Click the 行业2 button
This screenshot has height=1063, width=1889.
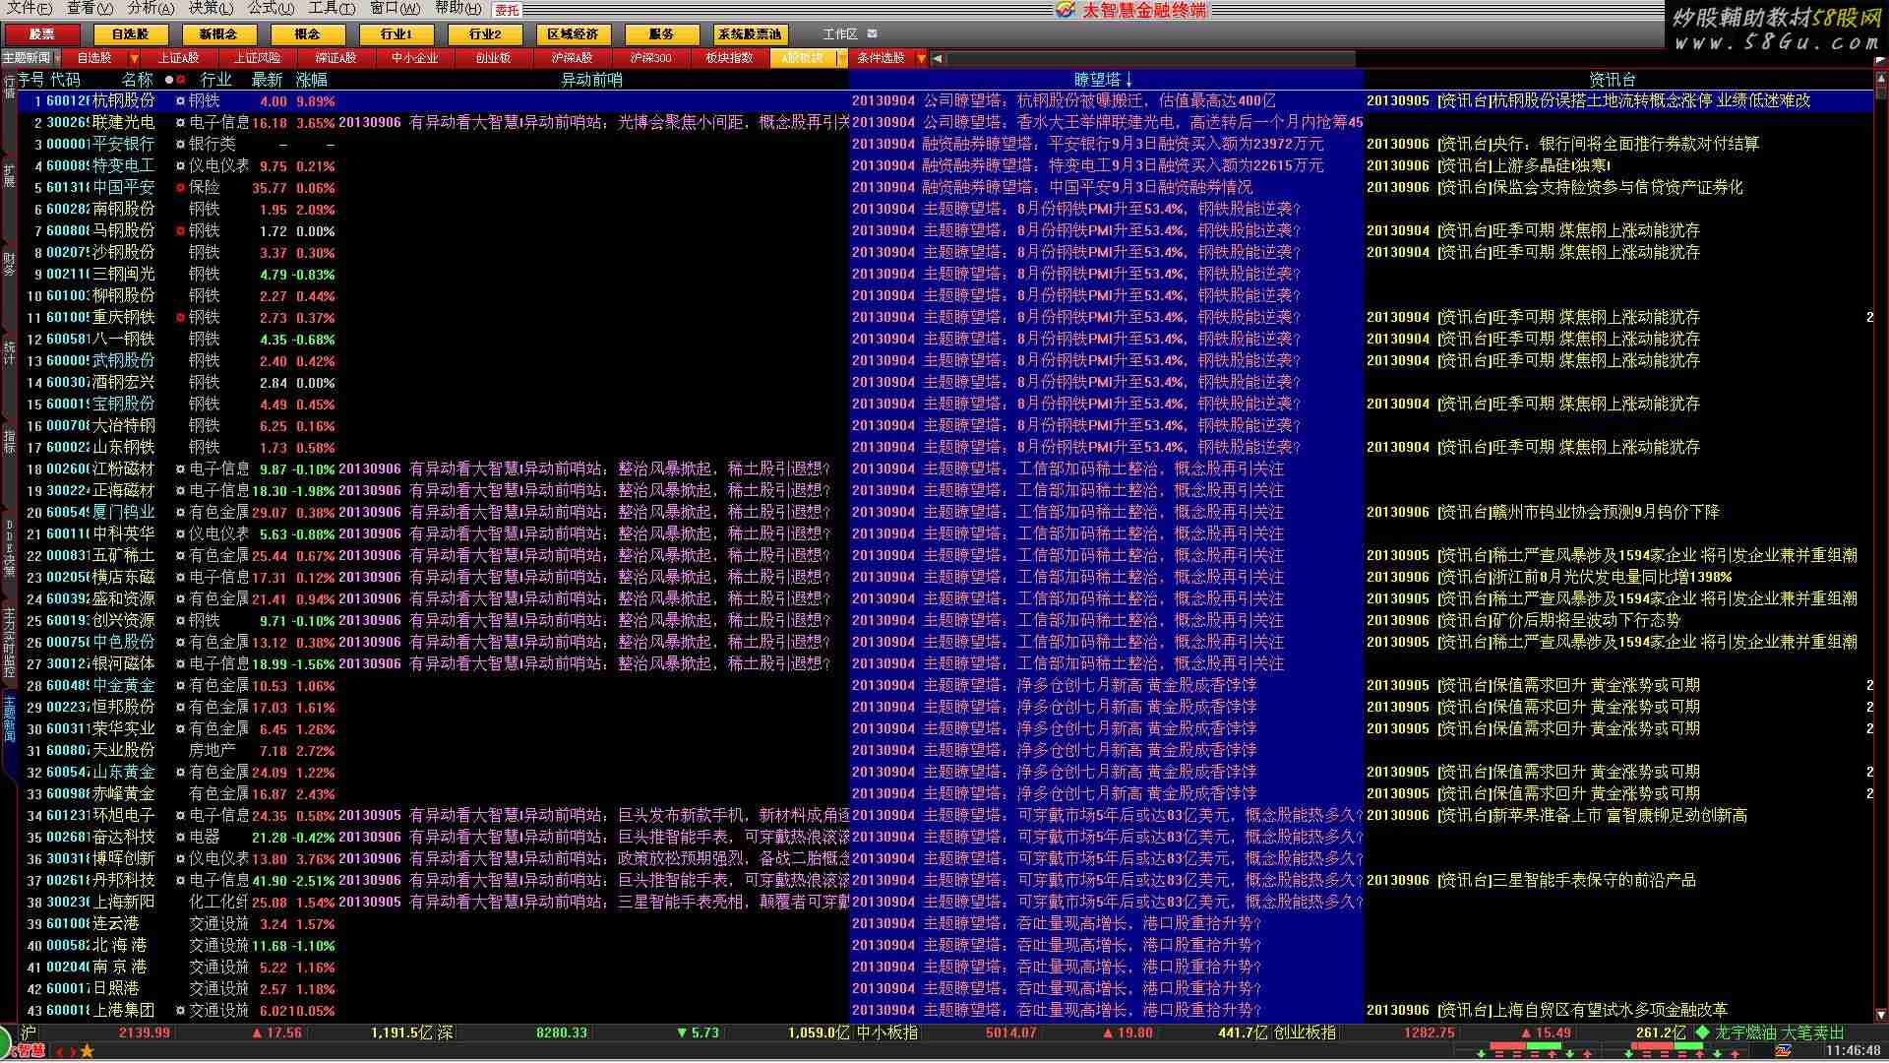[484, 33]
